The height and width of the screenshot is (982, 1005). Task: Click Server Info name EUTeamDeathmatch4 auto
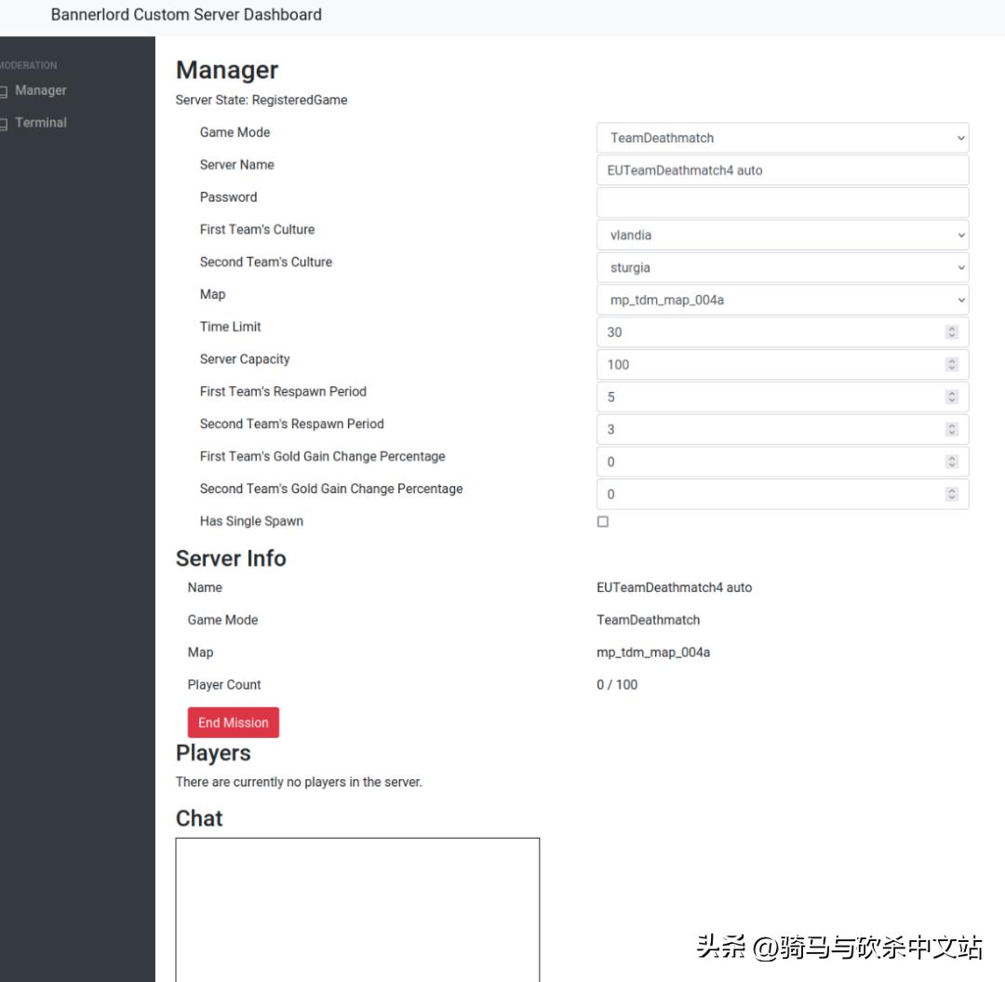coord(674,587)
